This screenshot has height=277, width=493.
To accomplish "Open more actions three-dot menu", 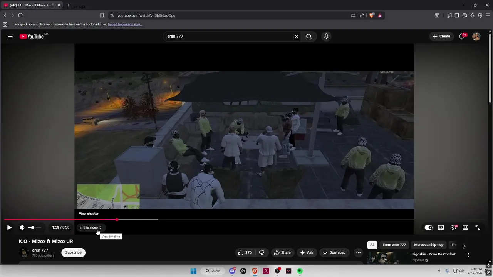I will coord(358,252).
